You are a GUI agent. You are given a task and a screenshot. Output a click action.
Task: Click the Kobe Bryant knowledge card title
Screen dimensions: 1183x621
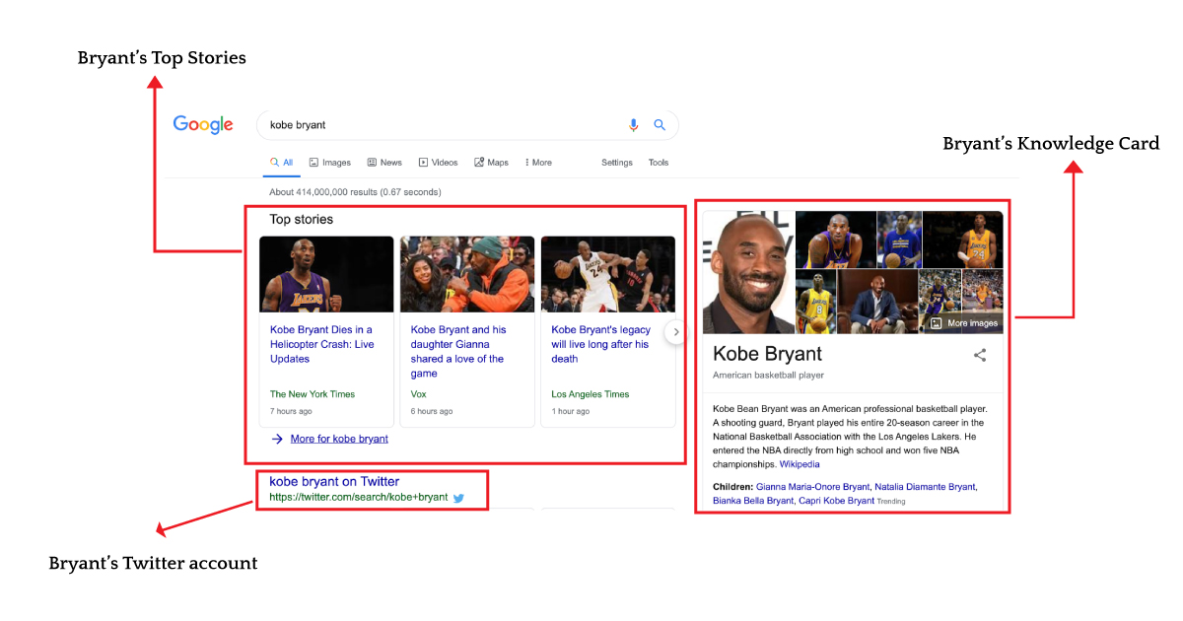[x=767, y=354]
